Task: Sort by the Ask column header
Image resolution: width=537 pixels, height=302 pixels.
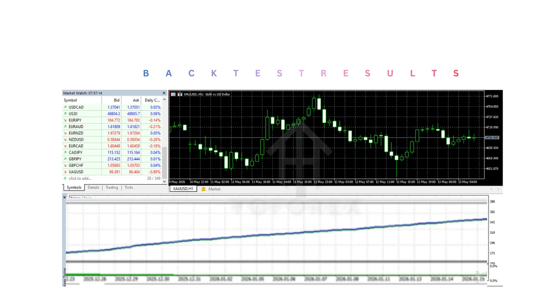Action: click(x=131, y=100)
